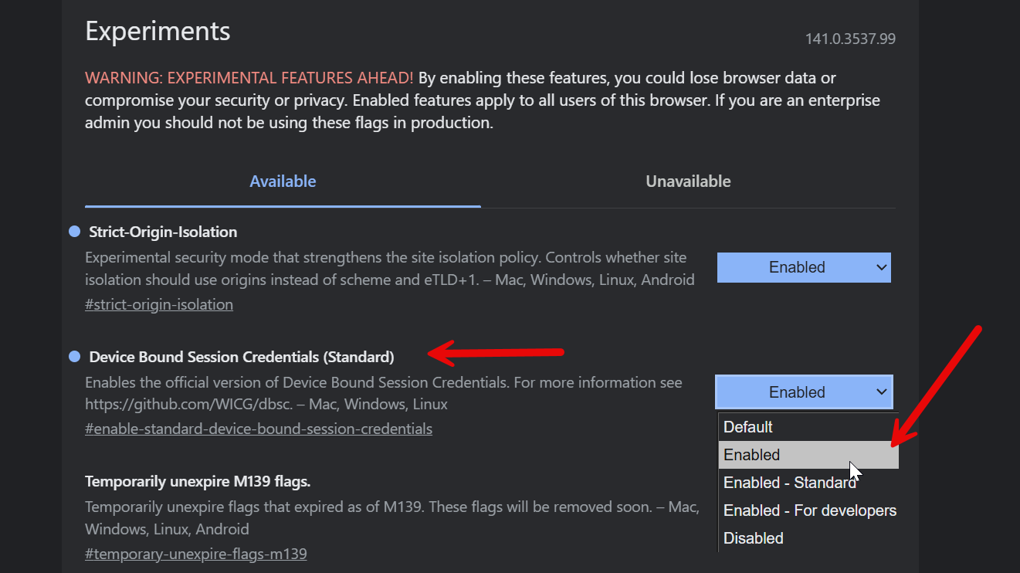Pick the Enabled - Standard option
Viewport: 1020px width, 573px height.
tap(789, 483)
